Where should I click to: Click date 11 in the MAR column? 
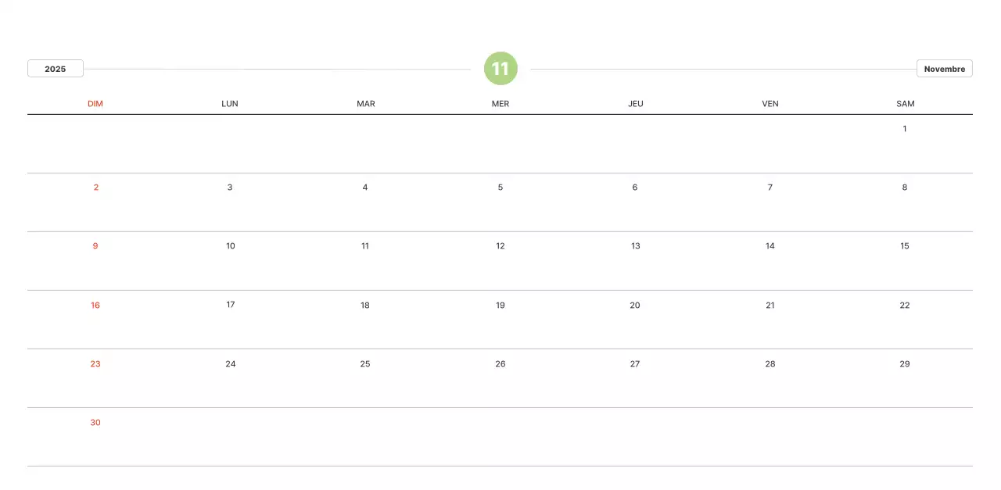[x=365, y=246]
